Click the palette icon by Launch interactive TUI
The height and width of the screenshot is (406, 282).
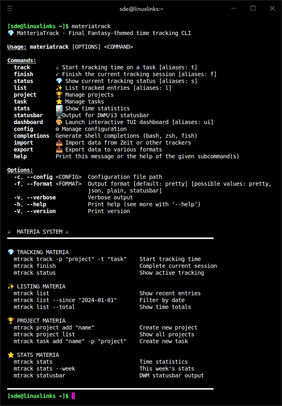point(59,122)
